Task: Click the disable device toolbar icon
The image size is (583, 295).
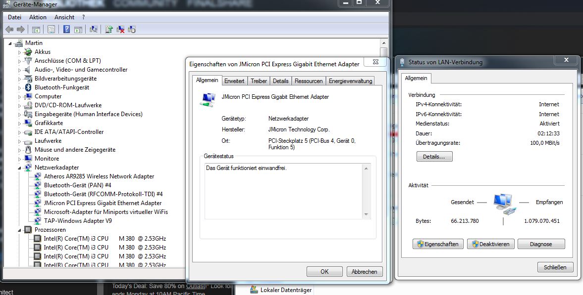Action: pos(132,29)
